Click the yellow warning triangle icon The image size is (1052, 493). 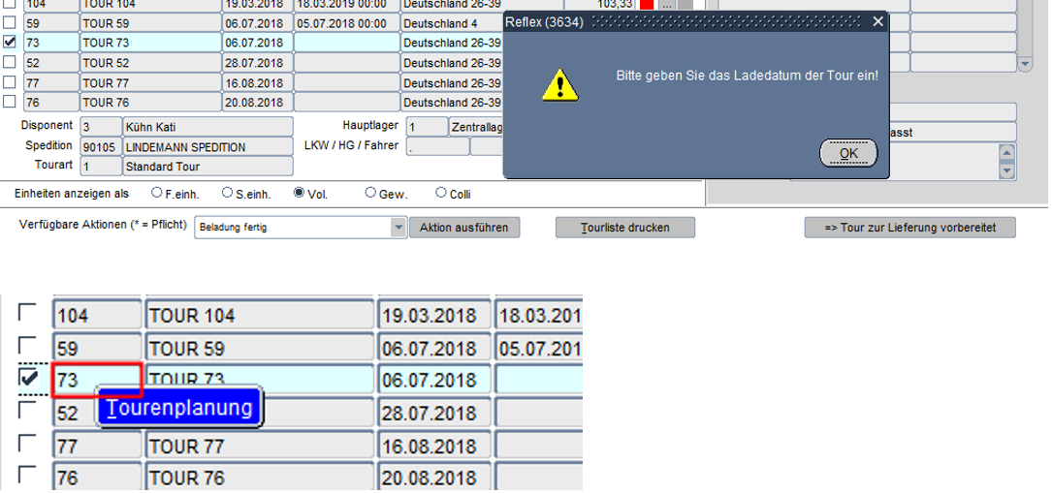click(x=560, y=85)
